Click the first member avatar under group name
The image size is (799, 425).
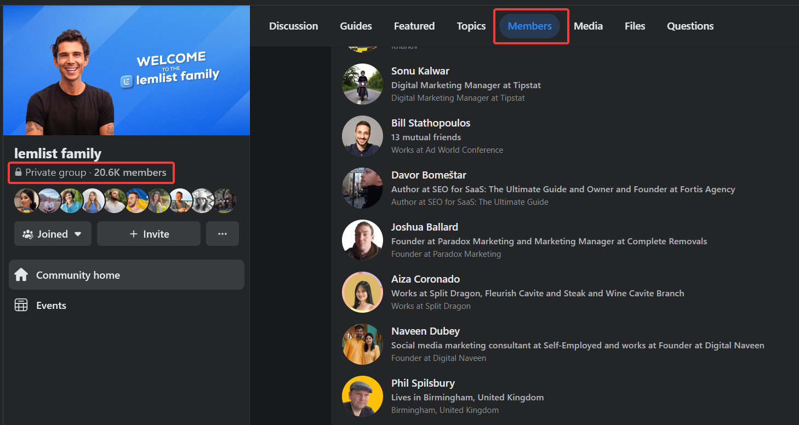[x=25, y=201]
